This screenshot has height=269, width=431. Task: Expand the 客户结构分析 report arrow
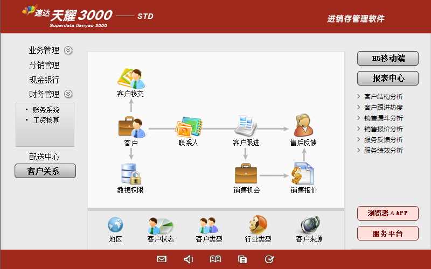359,97
